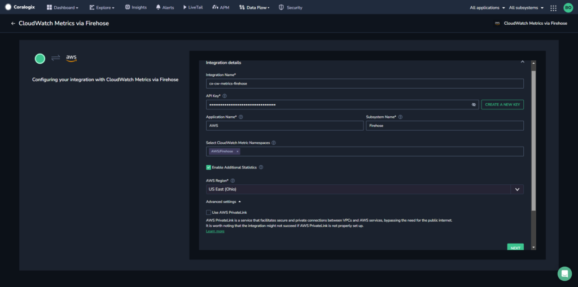The width and height of the screenshot is (578, 287).
Task: Open the All subsystems filter
Action: click(x=526, y=8)
